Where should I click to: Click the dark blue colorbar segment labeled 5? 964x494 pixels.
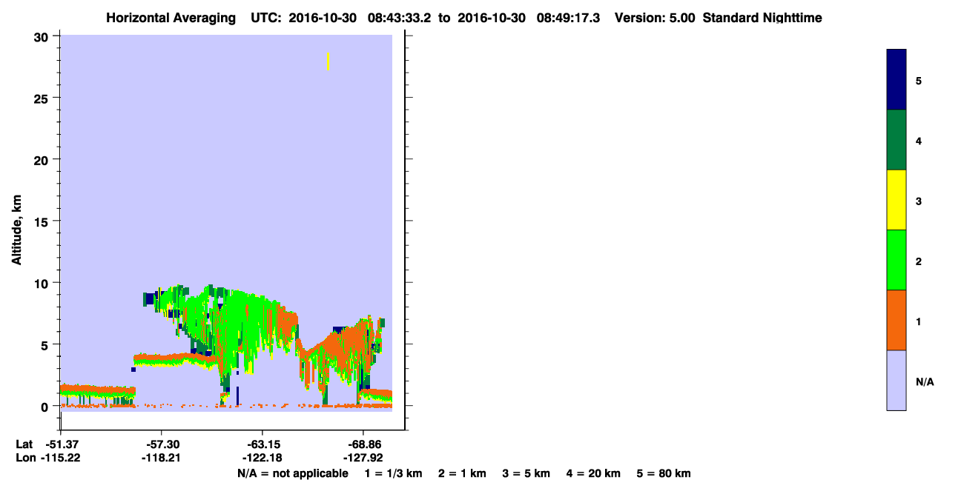point(897,80)
